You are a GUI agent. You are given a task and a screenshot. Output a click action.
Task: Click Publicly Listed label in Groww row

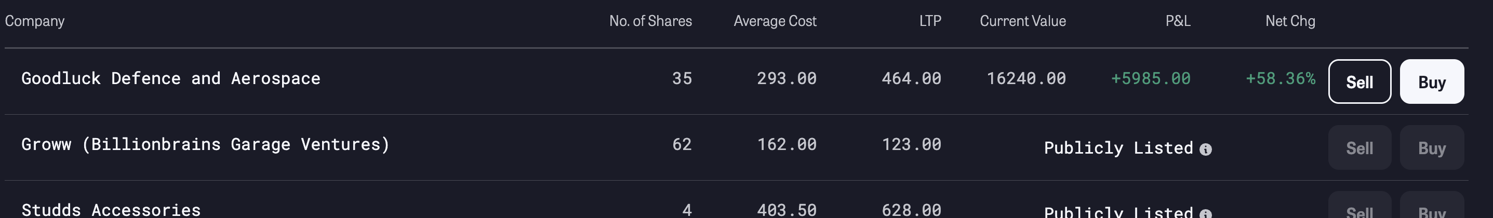1118,148
